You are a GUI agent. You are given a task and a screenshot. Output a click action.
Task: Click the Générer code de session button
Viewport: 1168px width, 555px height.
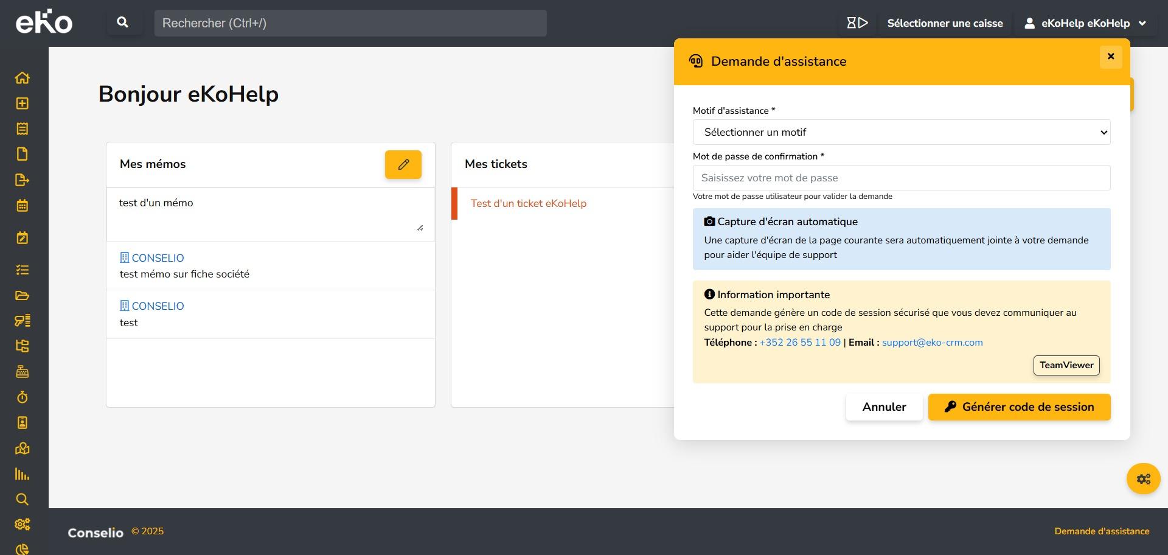pos(1019,407)
